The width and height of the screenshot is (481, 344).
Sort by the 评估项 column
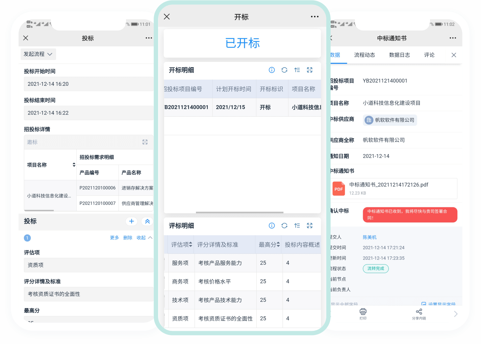tap(181, 245)
